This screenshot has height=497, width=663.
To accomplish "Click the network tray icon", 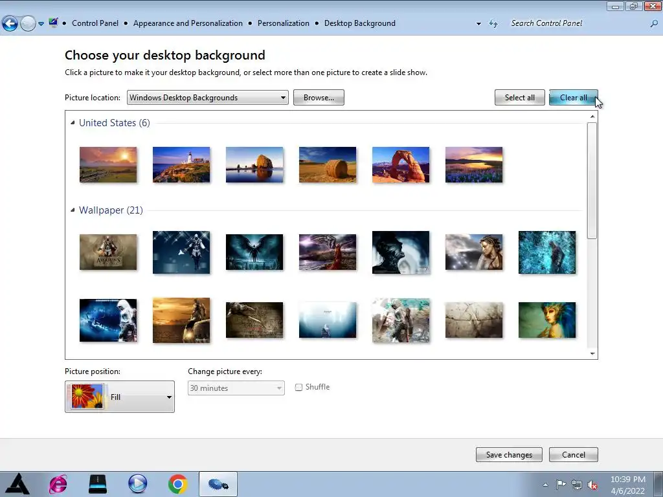I will coord(577,485).
